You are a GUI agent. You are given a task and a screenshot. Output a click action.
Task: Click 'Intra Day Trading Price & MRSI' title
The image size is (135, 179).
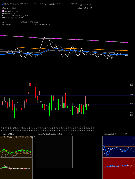[x=55, y=134]
